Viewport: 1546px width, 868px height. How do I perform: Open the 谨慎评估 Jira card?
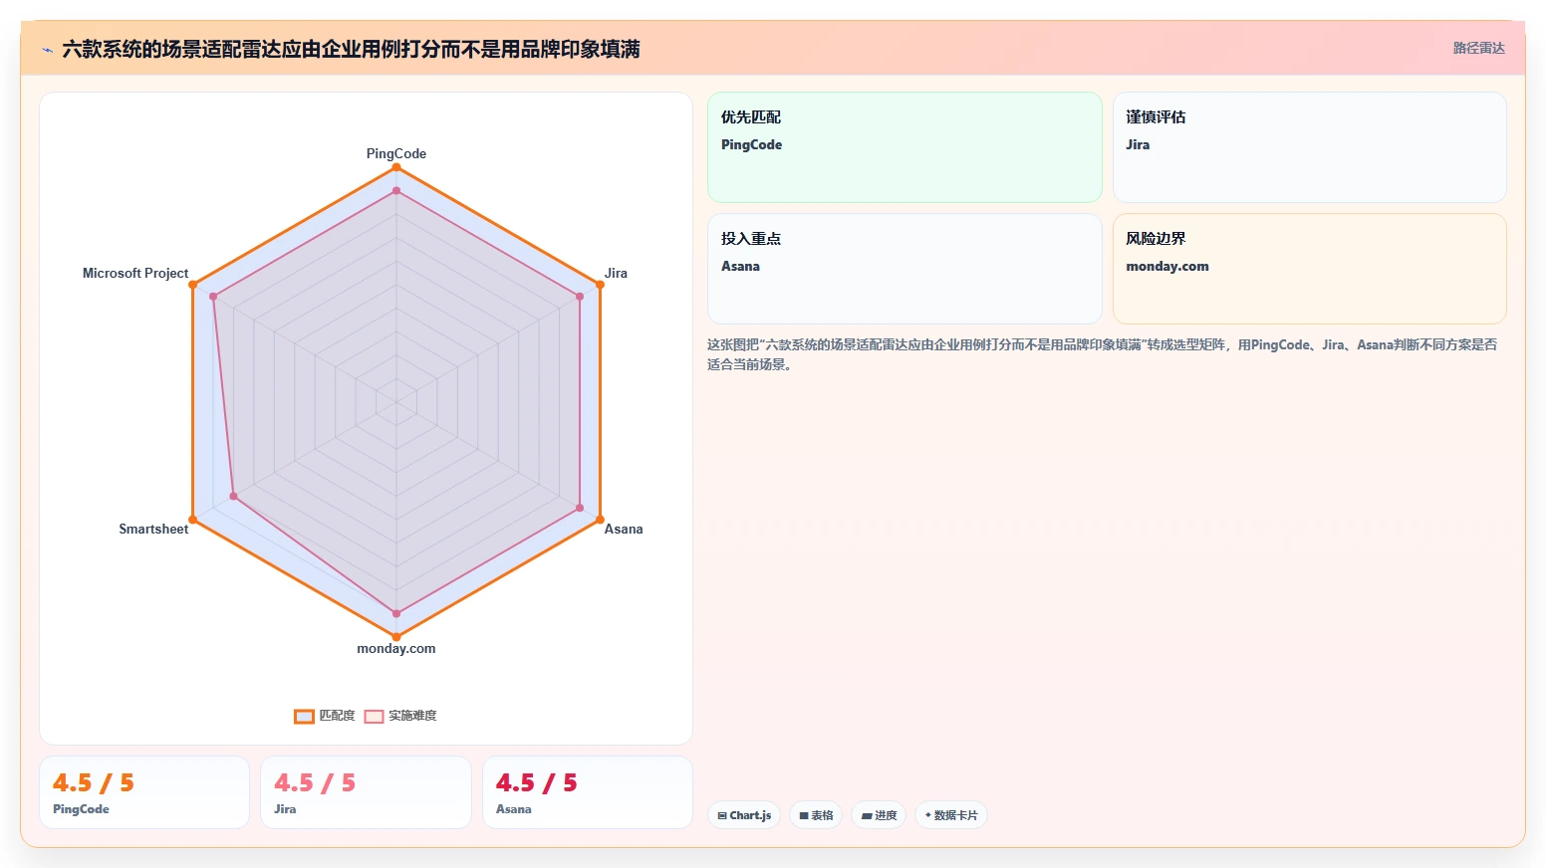click(1309, 147)
